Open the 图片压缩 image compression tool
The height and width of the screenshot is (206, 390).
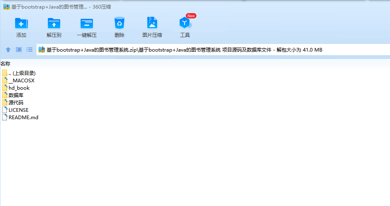pos(152,23)
